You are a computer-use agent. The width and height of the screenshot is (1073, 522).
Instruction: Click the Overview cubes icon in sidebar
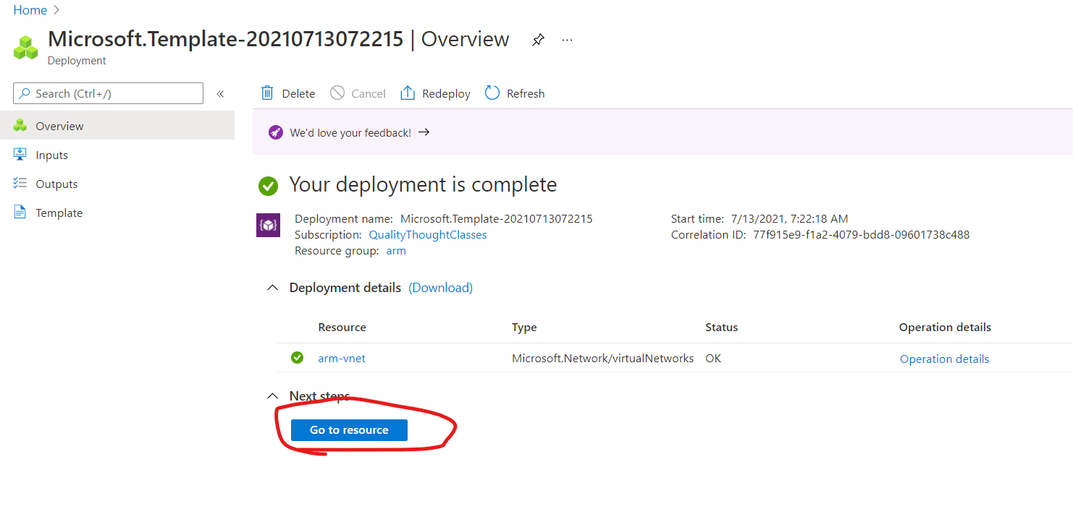point(20,126)
